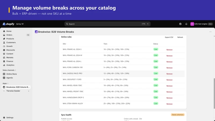Screen dimensions: 215x121
Task: Click Sync health heading
Action: (66, 115)
